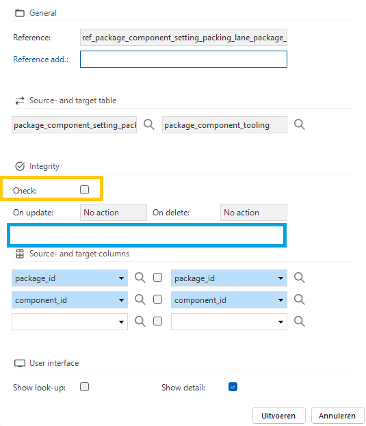Click the Annuleren button
The image size is (366, 426).
point(337,416)
